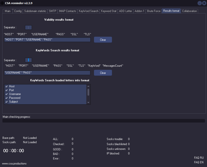Click the Socks blacklisted label
The width and height of the screenshot is (207, 167).
tap(117, 144)
